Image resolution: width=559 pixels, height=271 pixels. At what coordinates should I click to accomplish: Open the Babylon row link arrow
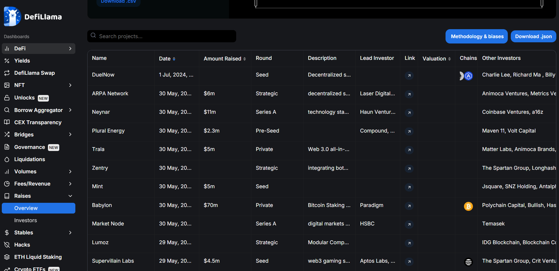point(409,206)
